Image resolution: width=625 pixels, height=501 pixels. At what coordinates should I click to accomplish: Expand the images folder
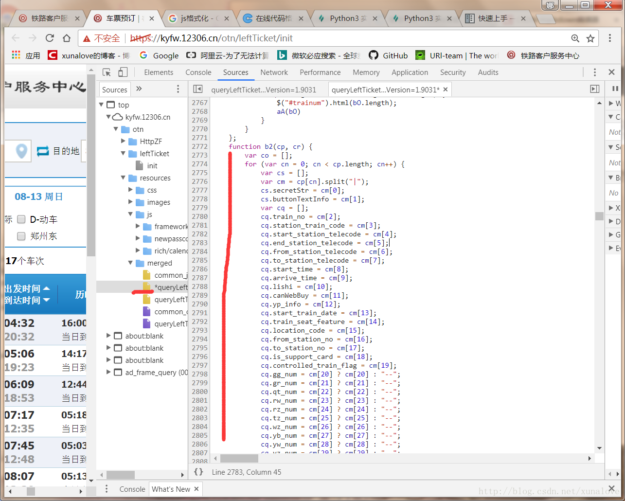(130, 202)
